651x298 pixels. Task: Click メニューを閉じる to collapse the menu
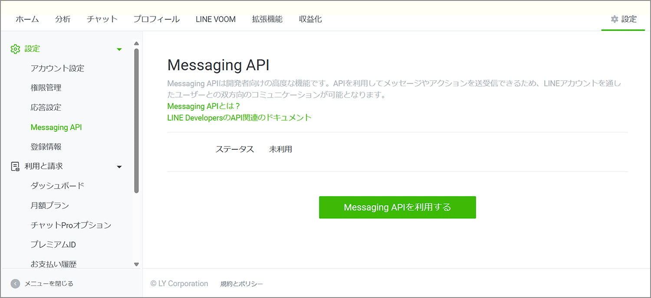click(x=49, y=284)
